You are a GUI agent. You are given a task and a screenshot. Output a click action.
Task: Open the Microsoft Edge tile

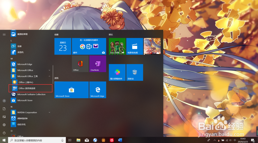click(x=98, y=90)
